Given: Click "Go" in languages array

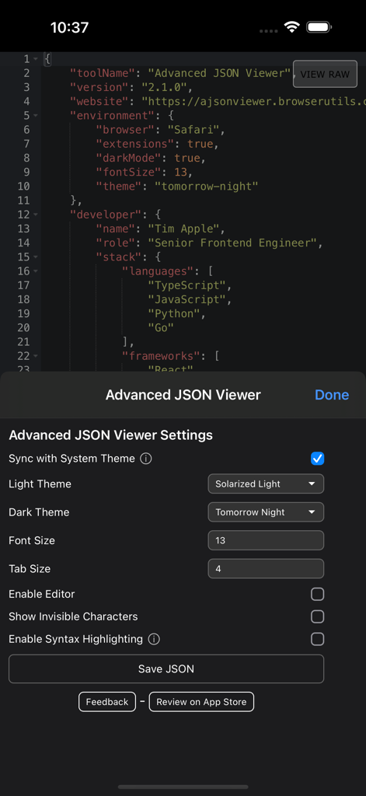Looking at the screenshot, I should pos(160,328).
